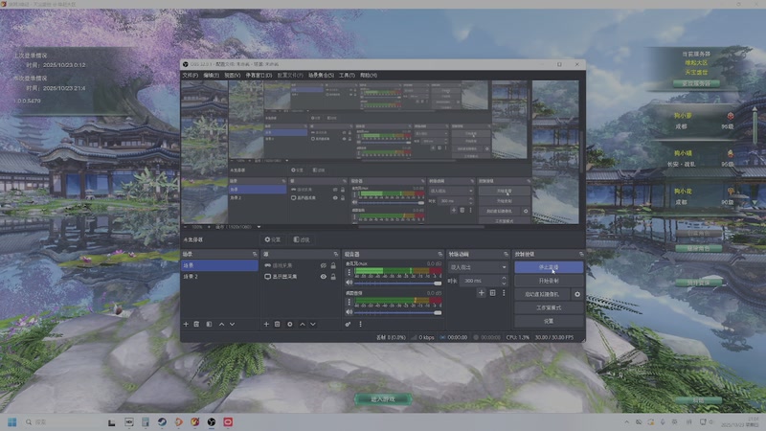Open the Tools menu in OBS
The width and height of the screenshot is (766, 431).
pyautogui.click(x=347, y=76)
